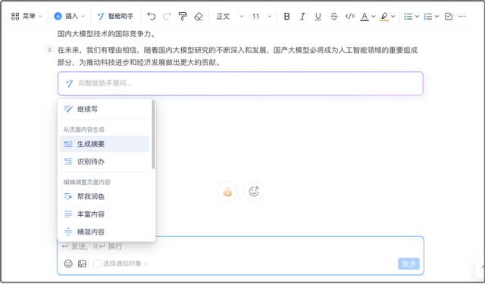Screen dimensions: 485x284
Task: Click the comment input box
Action: pyautogui.click(x=240, y=255)
